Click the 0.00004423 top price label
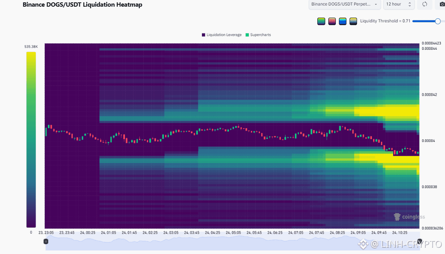 coord(431,44)
